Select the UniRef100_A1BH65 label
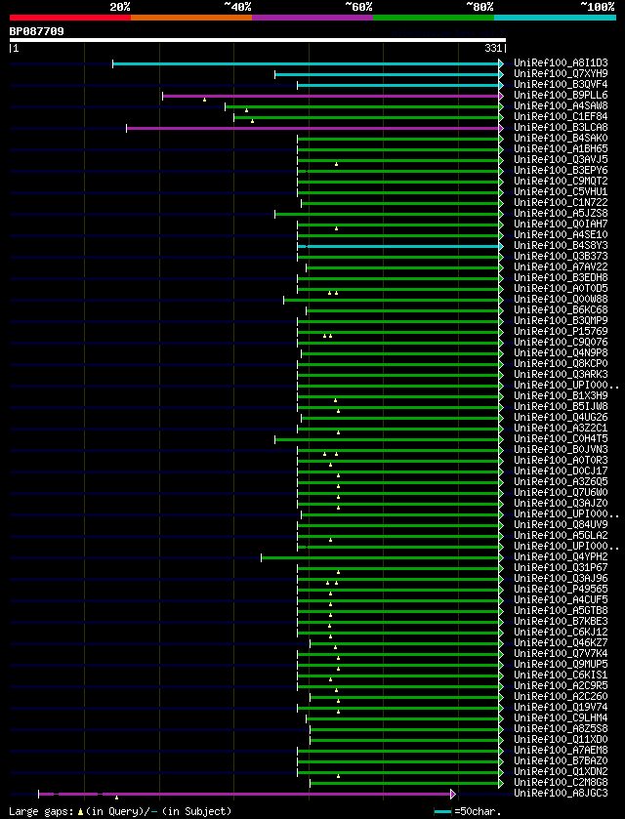625x819 pixels. (561, 148)
